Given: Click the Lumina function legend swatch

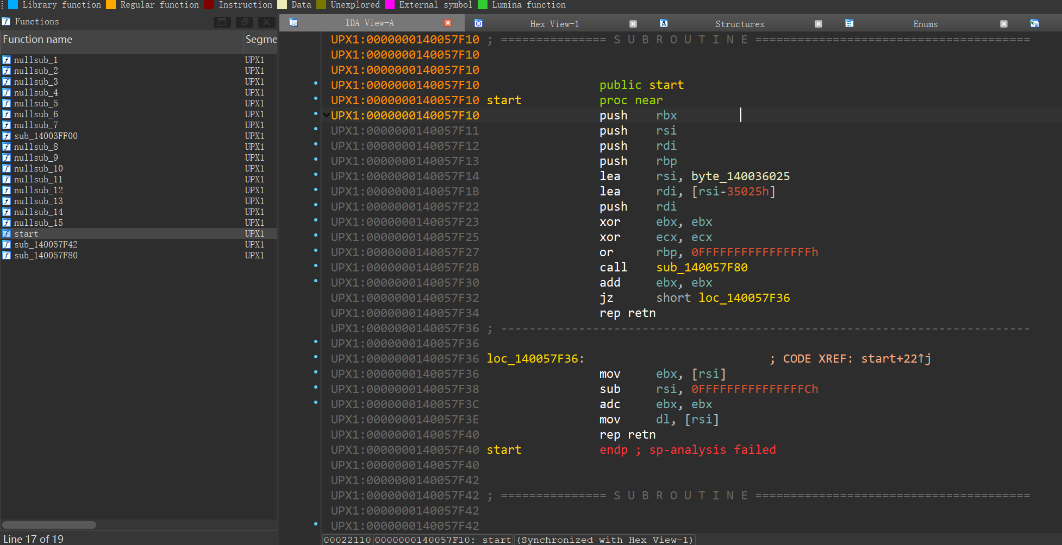Looking at the screenshot, I should tap(483, 5).
